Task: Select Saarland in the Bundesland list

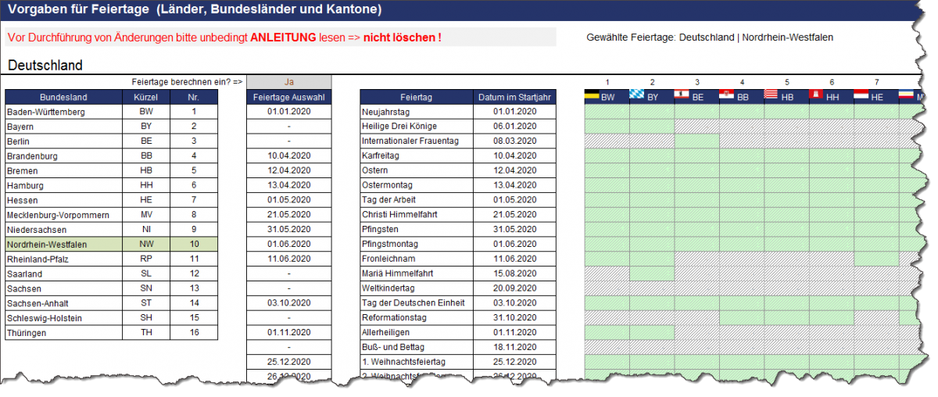Action: (64, 274)
